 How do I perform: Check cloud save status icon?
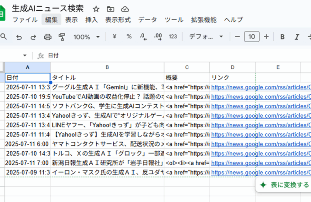click(125, 9)
